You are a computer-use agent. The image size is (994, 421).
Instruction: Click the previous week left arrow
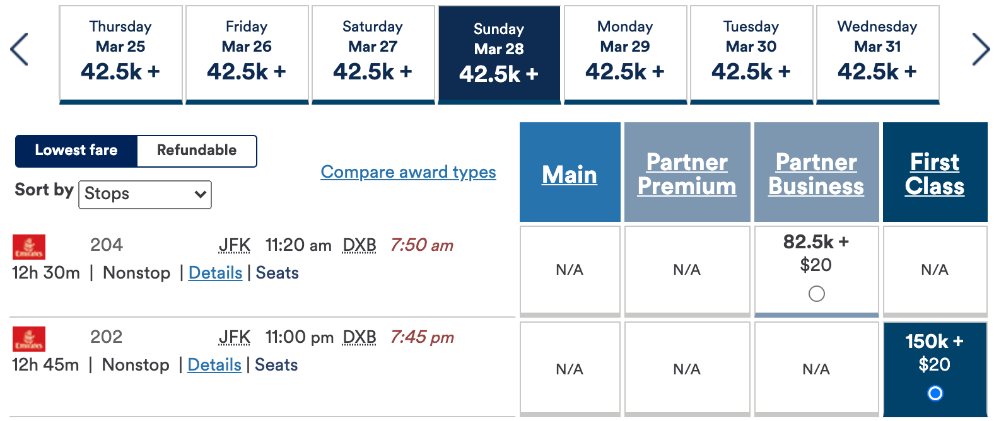click(x=20, y=50)
